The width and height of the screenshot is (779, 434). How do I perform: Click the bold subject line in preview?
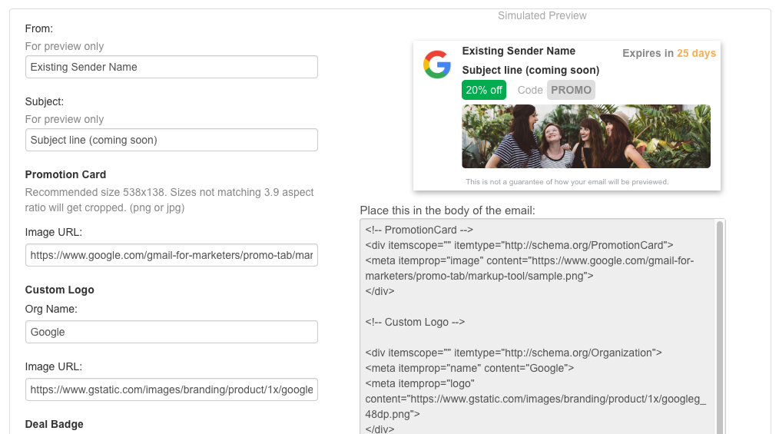(x=530, y=70)
